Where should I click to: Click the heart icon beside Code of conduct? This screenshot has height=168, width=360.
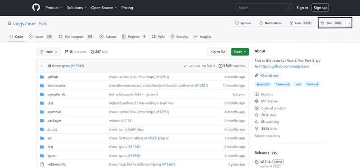click(256, 108)
